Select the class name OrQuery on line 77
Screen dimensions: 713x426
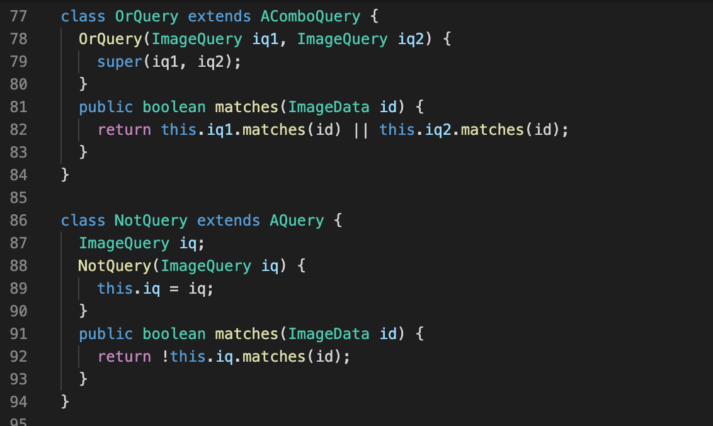coord(146,16)
